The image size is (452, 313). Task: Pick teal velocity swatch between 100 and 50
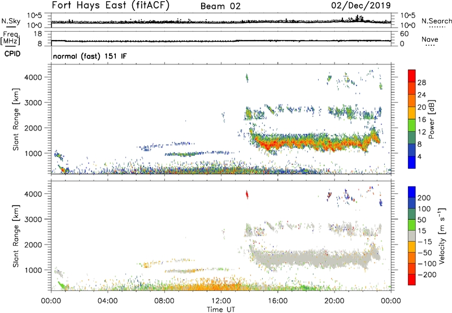(x=412, y=214)
